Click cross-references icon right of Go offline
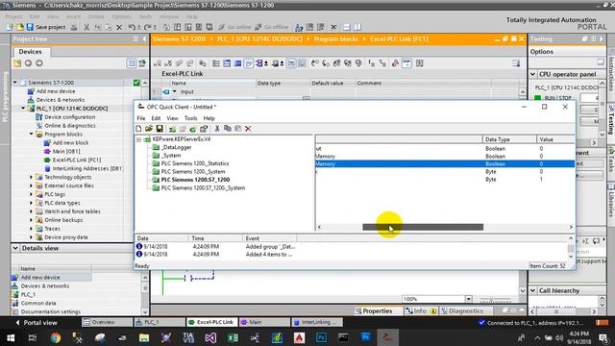Image resolution: width=615 pixels, height=346 pixels. point(299,27)
